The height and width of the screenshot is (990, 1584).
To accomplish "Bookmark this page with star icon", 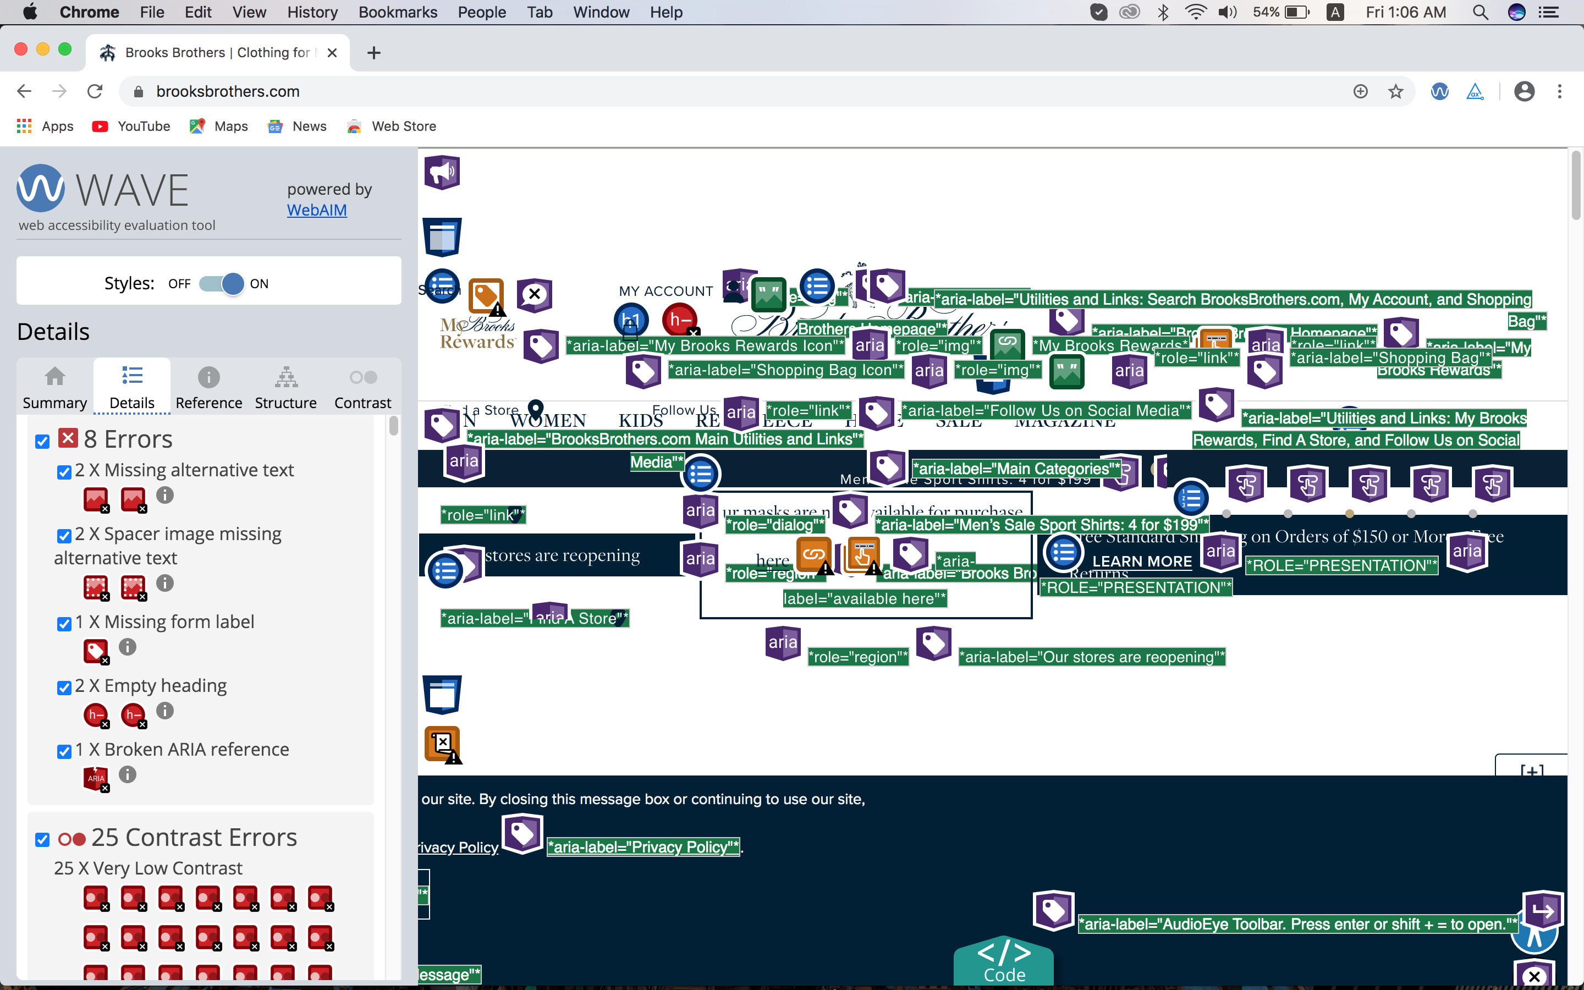I will pyautogui.click(x=1395, y=91).
